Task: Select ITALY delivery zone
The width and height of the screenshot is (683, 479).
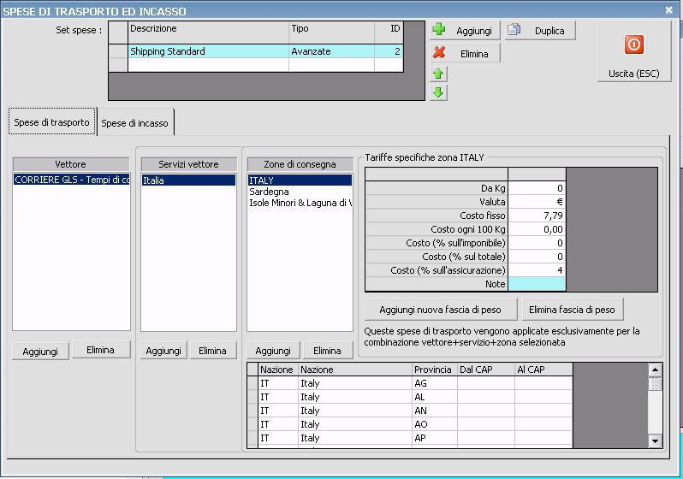Action: point(300,180)
